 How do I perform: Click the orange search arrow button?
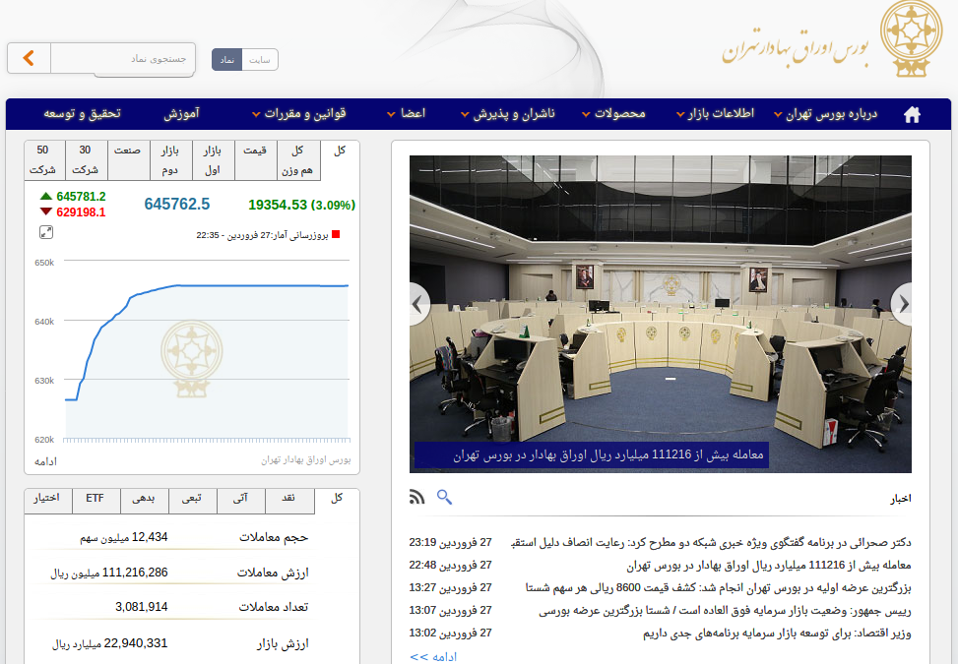coord(29,59)
